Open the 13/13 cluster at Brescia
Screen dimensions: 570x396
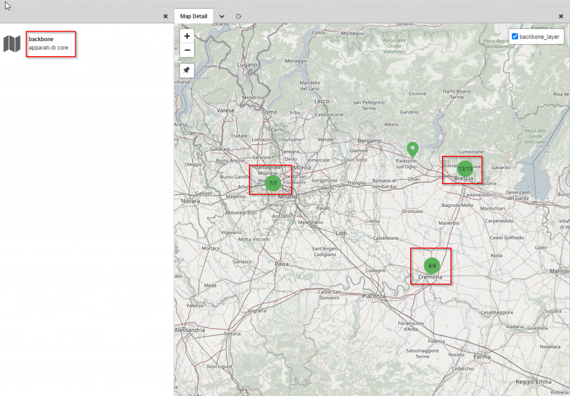point(465,169)
